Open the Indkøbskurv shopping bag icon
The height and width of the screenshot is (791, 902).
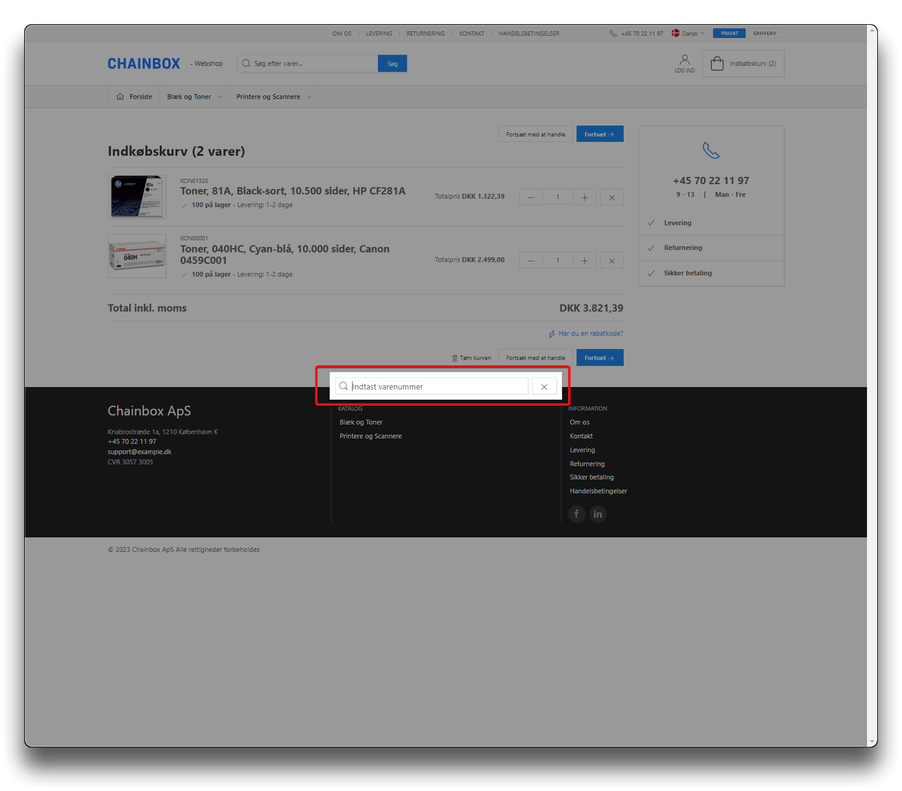tap(717, 63)
